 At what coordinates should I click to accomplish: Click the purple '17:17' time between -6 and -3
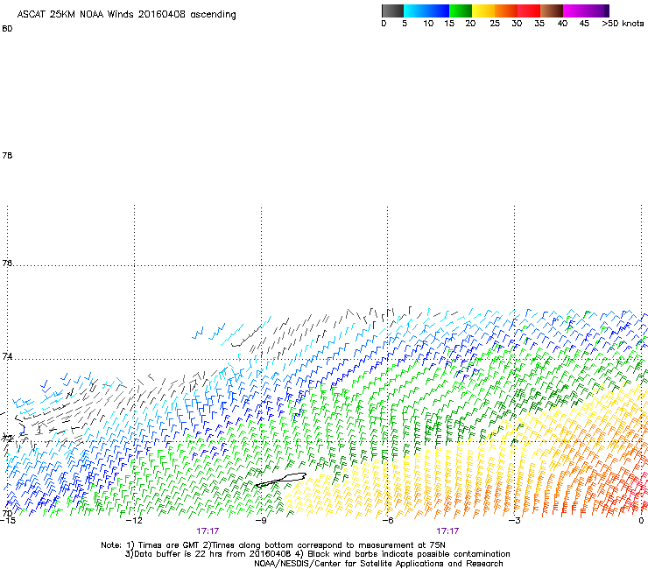[447, 531]
